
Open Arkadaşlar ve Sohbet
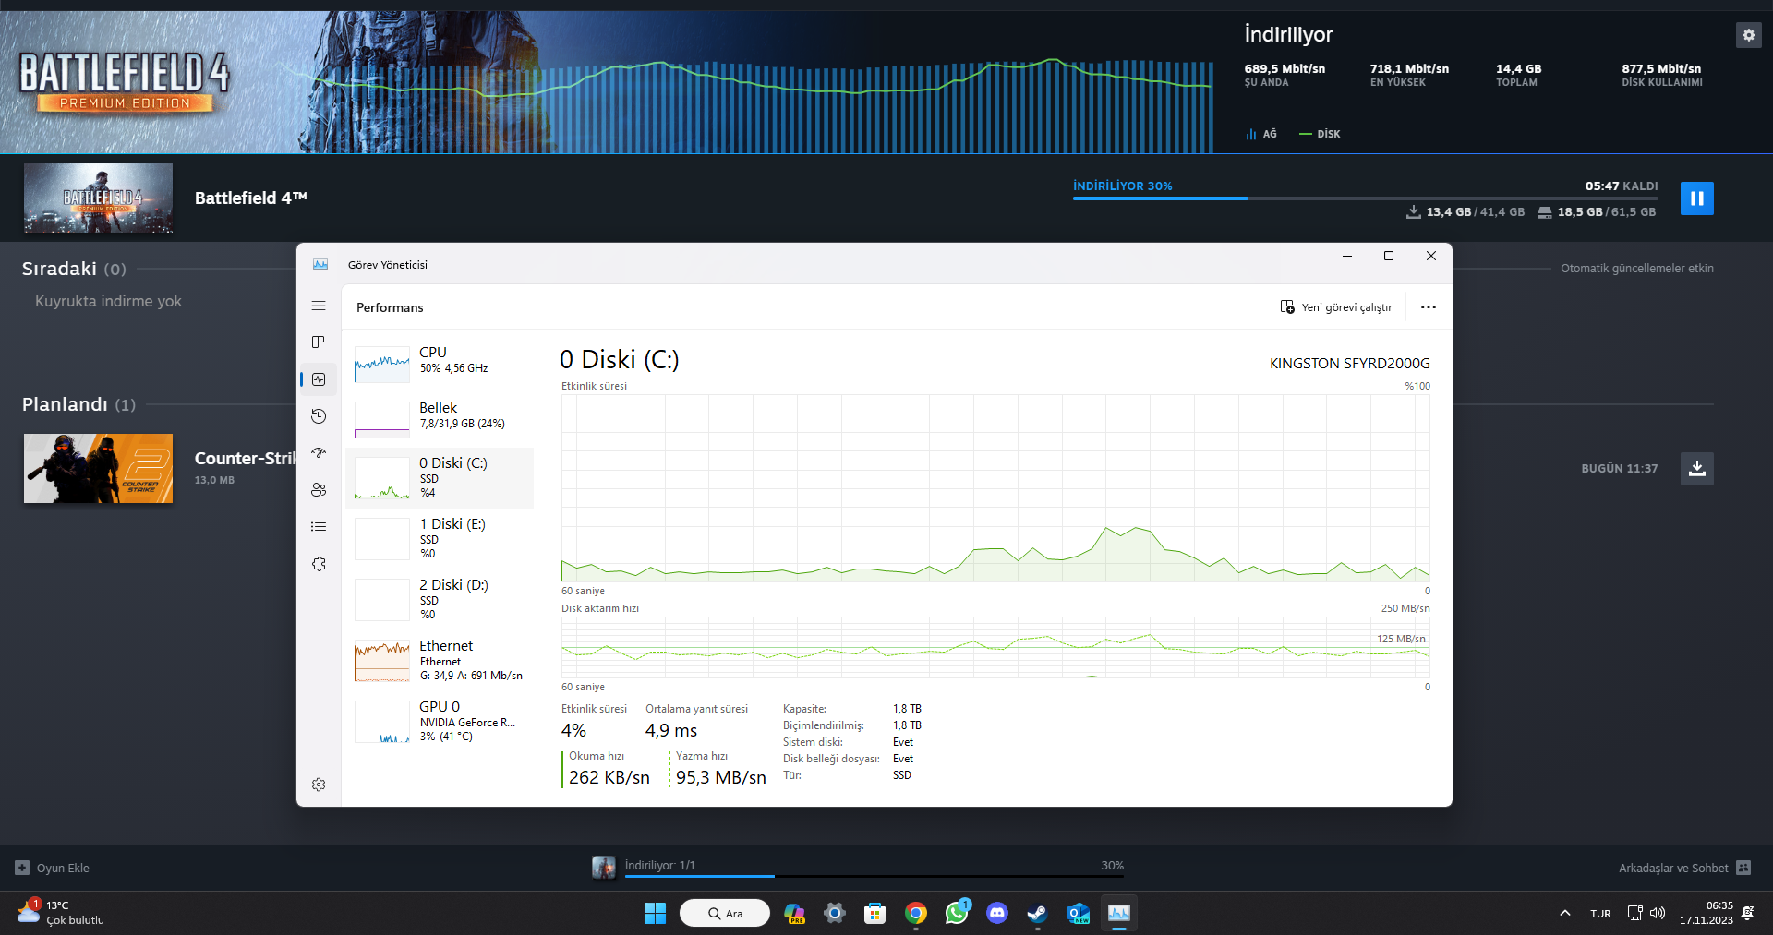tap(1684, 868)
